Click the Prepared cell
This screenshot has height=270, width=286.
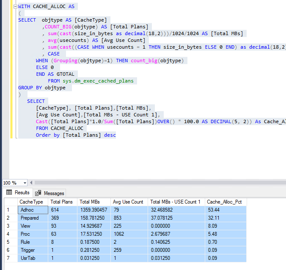coord(33,218)
